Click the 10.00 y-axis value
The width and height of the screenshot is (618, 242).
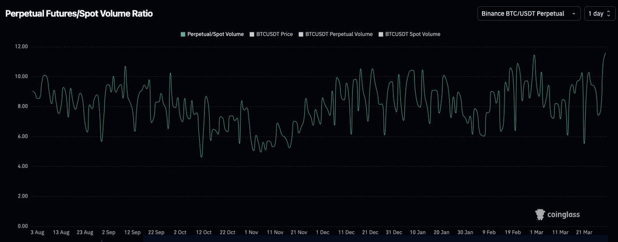21,77
